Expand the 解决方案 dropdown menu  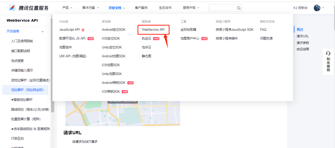point(90,8)
